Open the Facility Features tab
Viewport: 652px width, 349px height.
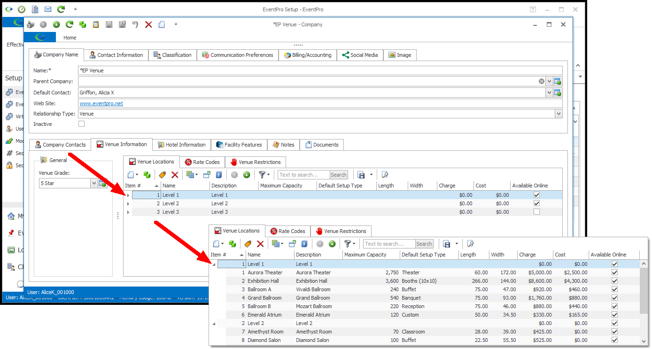point(239,145)
